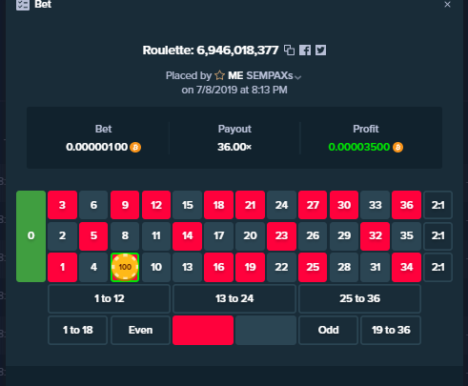468x386 pixels.
Task: Click the 100 chip on number 7
Action: click(x=125, y=267)
